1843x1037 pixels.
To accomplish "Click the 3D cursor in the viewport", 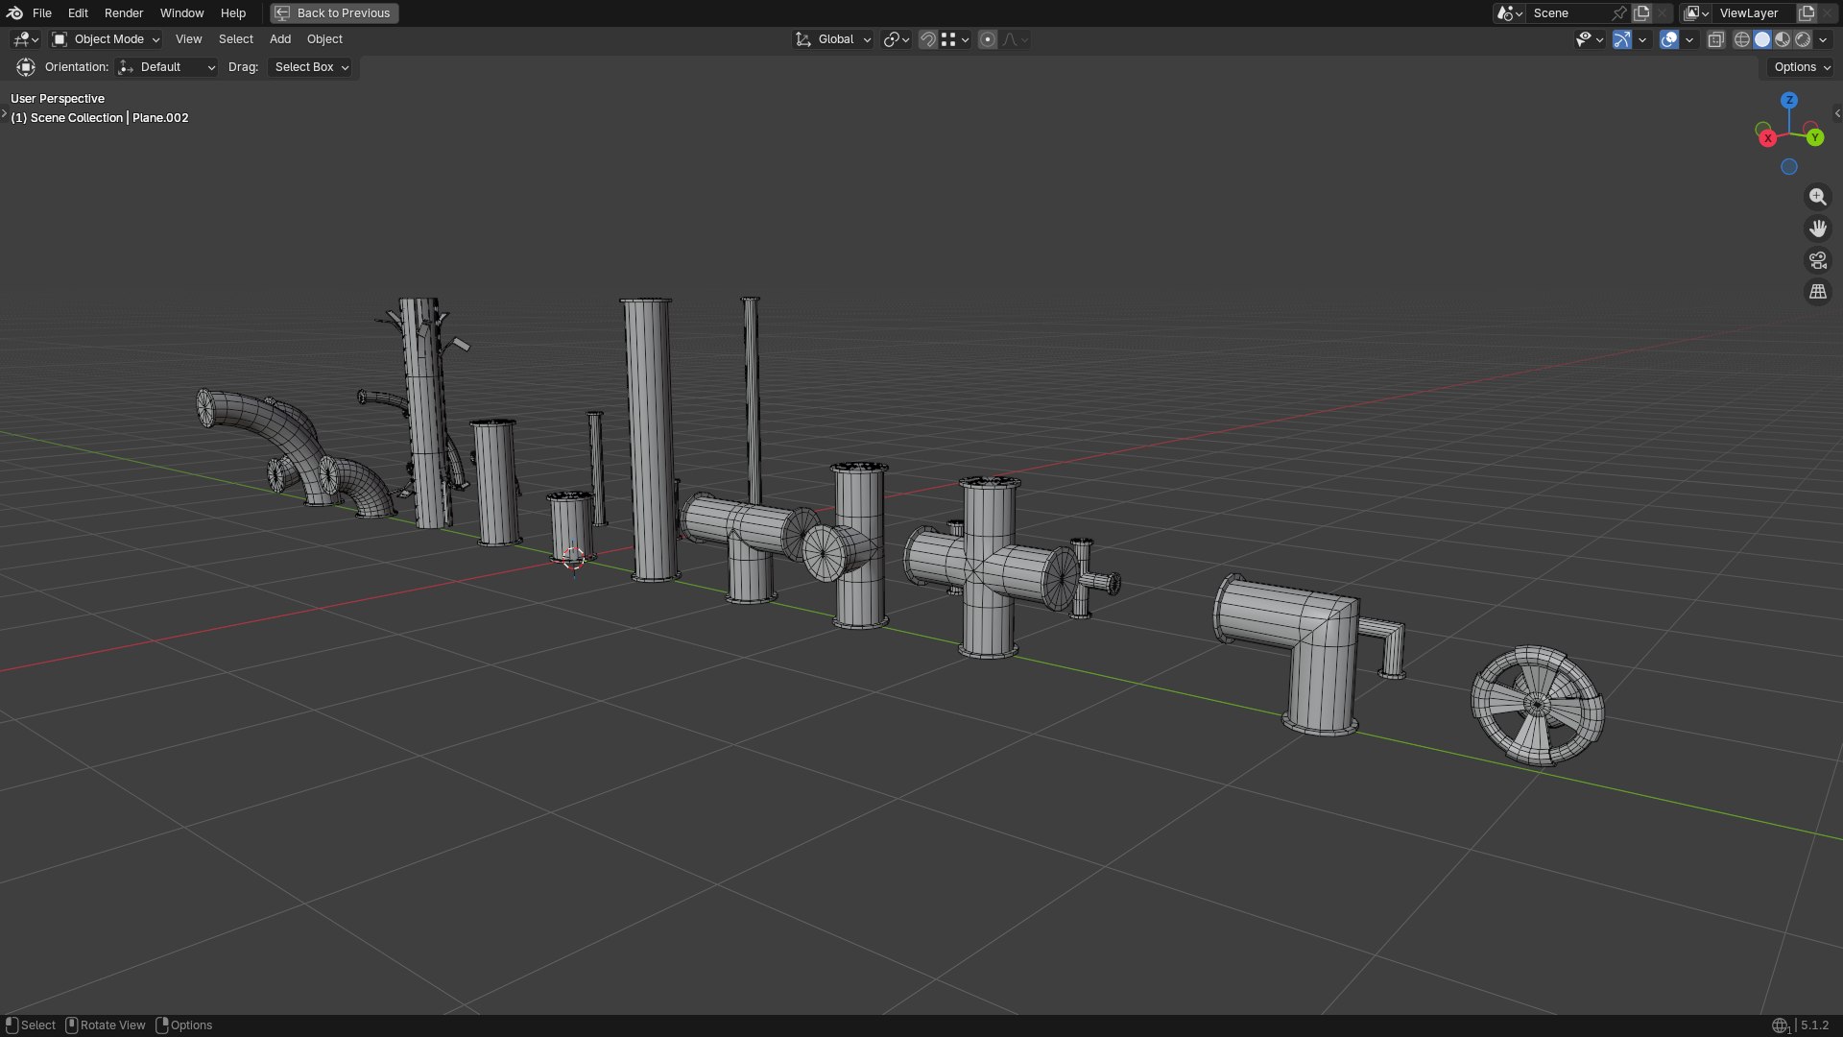I will coord(573,558).
